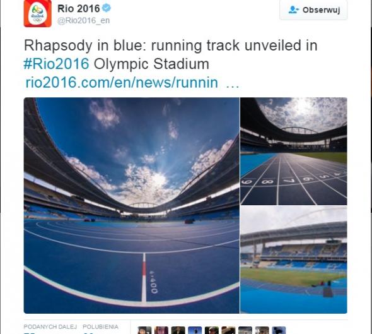The width and height of the screenshot is (372, 334).
Task: Open the sixth liker avatar in the row
Action: 228,330
